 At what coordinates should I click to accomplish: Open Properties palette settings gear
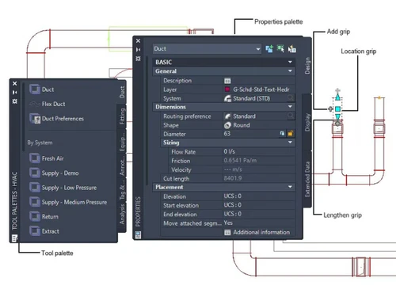(x=138, y=59)
